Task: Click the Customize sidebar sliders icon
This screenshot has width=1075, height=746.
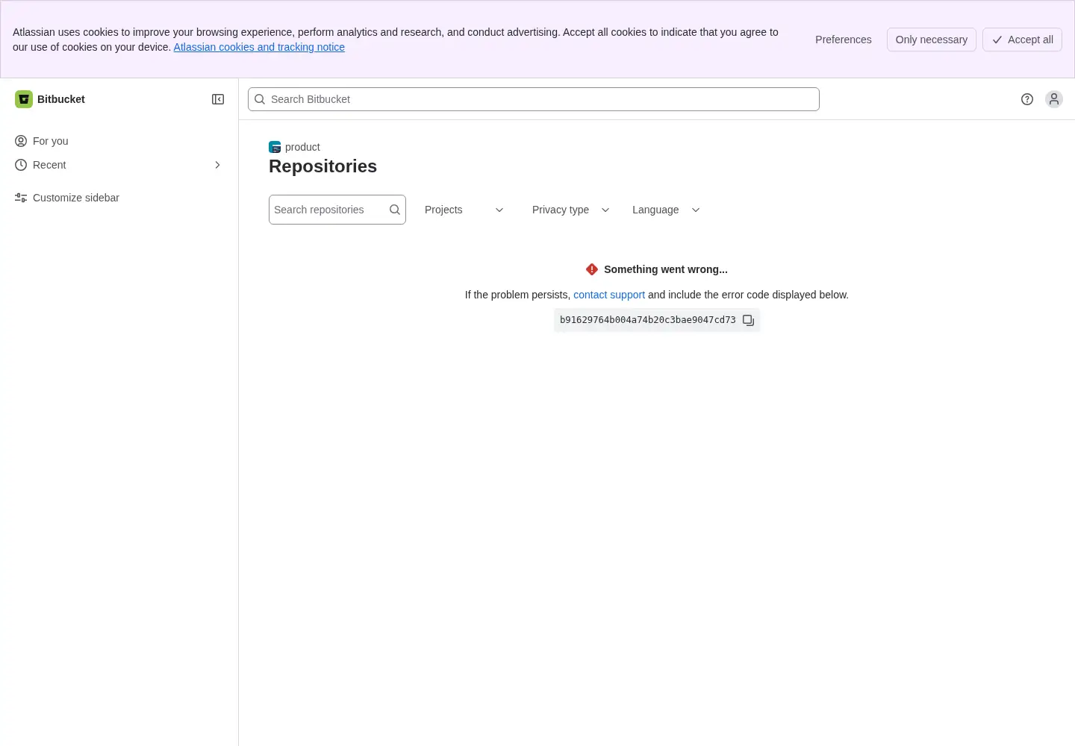Action: pos(21,198)
